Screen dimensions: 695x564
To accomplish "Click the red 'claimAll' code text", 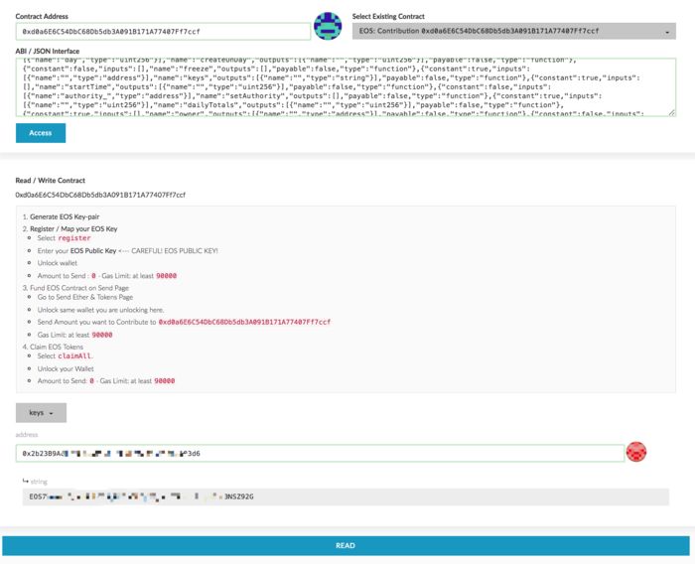I will pyautogui.click(x=74, y=356).
